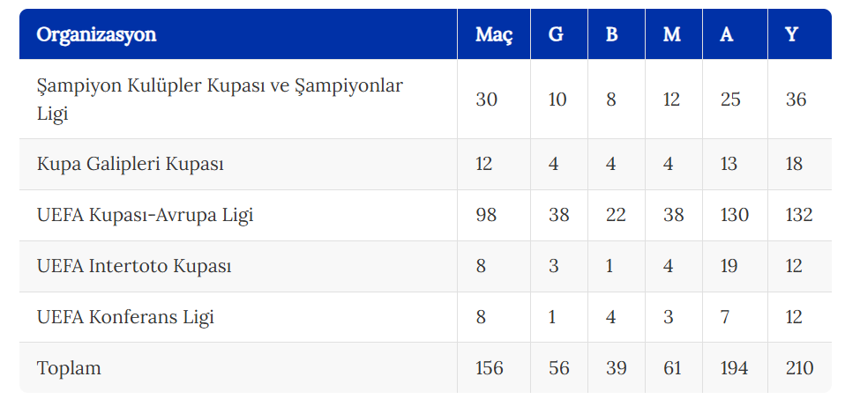This screenshot has width=845, height=399.
Task: Click the Y column header
Action: (x=791, y=34)
